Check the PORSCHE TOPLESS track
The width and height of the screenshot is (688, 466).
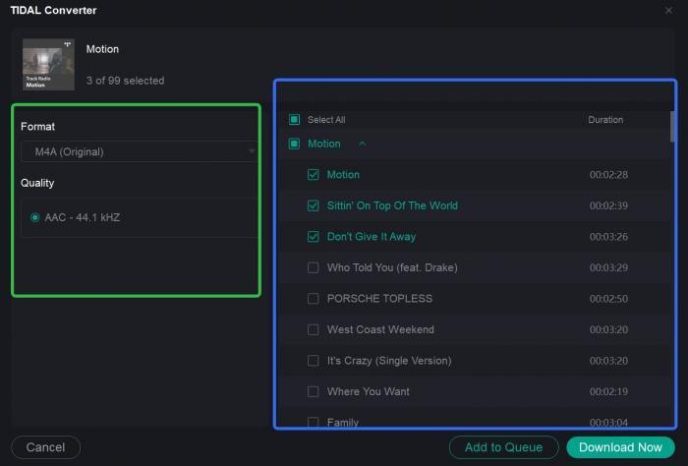314,299
